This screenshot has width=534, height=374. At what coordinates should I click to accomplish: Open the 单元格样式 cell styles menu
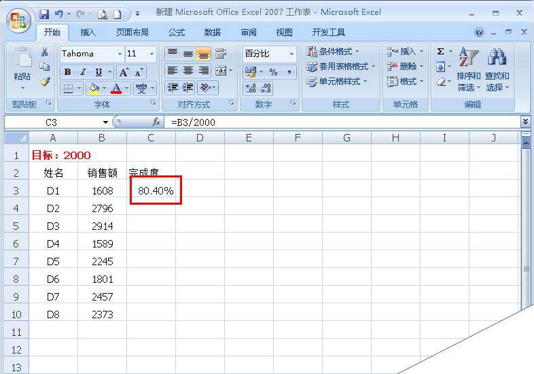(x=336, y=82)
